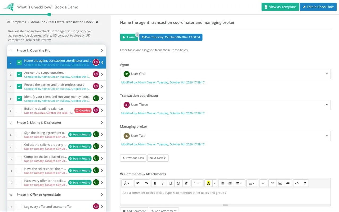The image size is (339, 212).
Task: Open 'What is CheckFlow?' nav item
Action: pyautogui.click(x=34, y=7)
